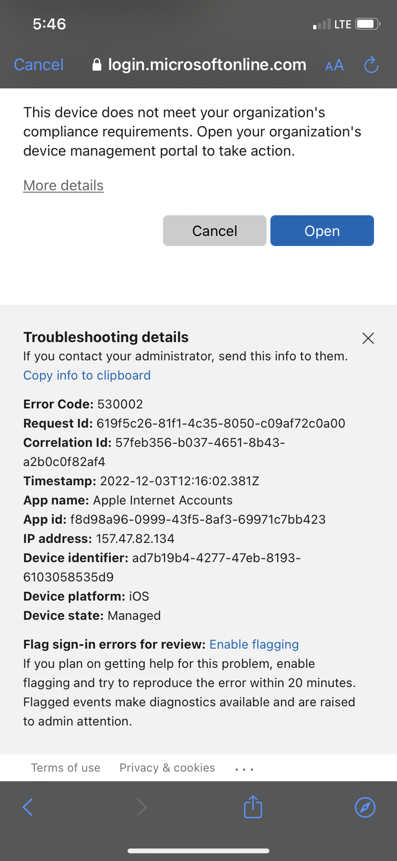The height and width of the screenshot is (861, 397).
Task: Collapse the More details link
Action: (63, 185)
